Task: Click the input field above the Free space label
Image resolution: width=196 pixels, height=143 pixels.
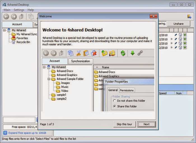Action: tap(19, 120)
